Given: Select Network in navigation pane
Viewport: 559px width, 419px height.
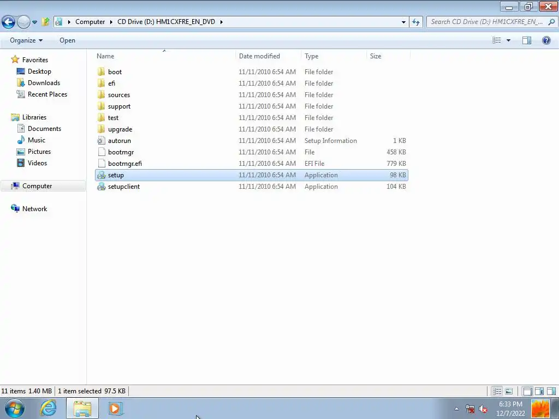Looking at the screenshot, I should click(x=34, y=209).
